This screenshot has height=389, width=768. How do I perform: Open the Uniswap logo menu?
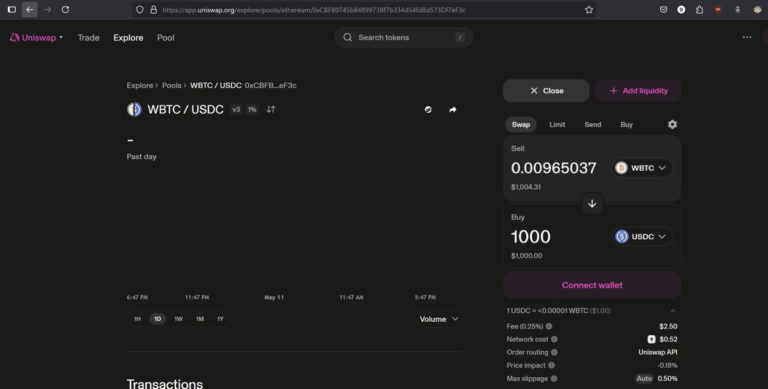[36, 38]
